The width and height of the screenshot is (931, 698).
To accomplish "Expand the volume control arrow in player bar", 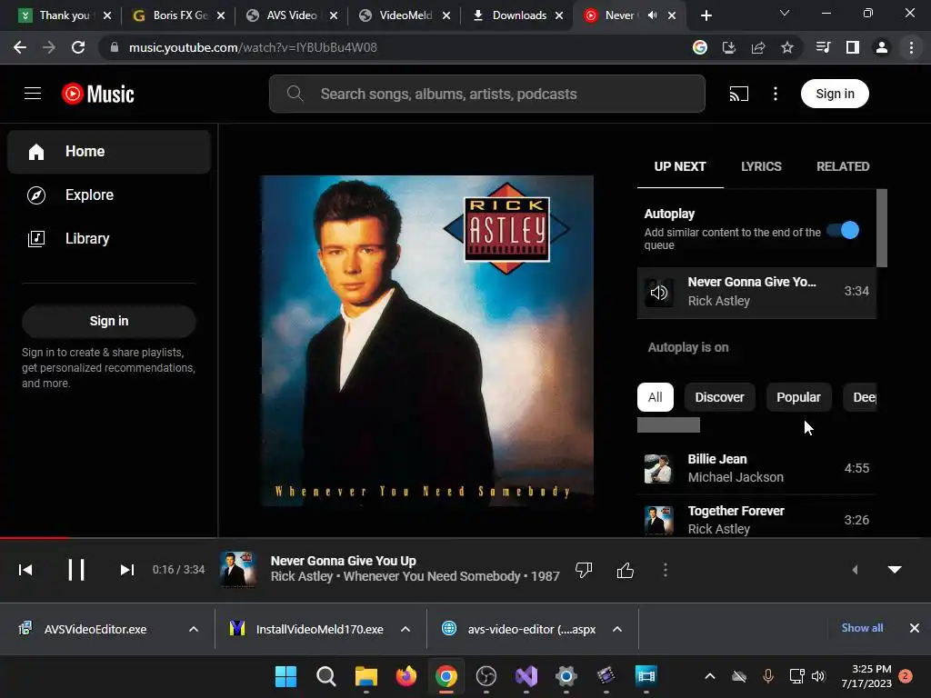I will [855, 570].
